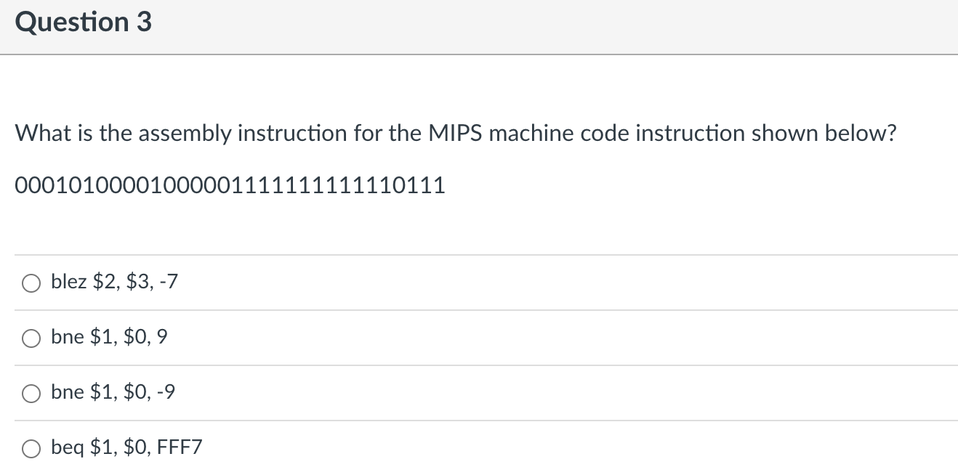958x475 pixels.
Task: Click the word blez in the first option
Action: (x=69, y=282)
